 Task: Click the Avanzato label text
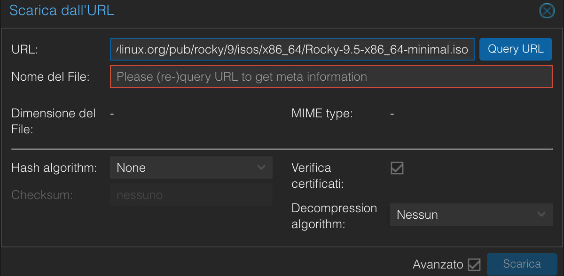[438, 265]
